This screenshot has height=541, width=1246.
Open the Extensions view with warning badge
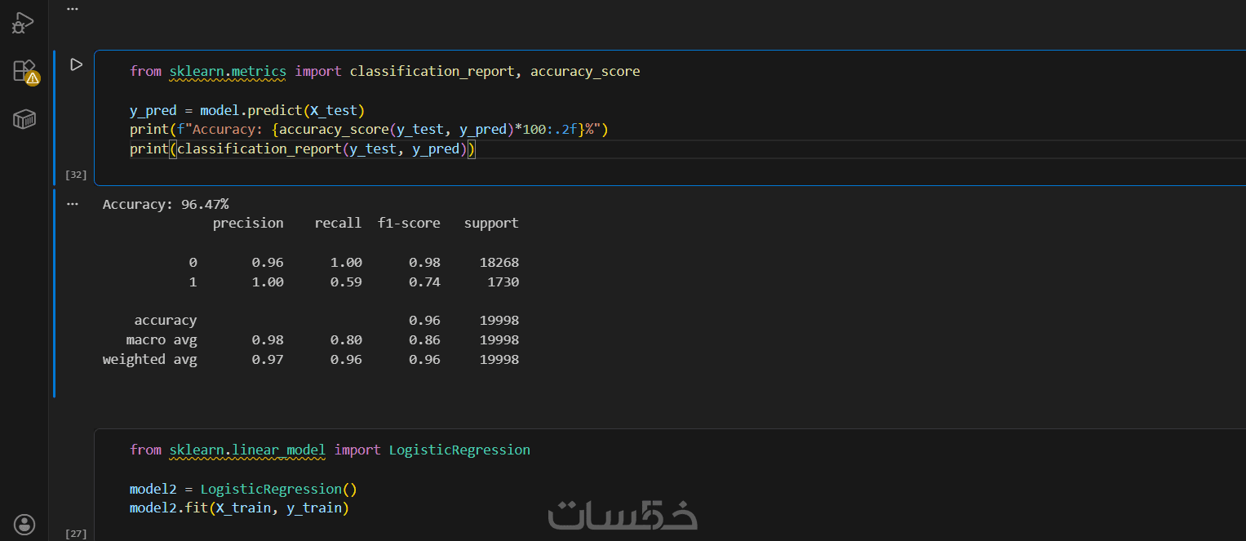pyautogui.click(x=24, y=72)
